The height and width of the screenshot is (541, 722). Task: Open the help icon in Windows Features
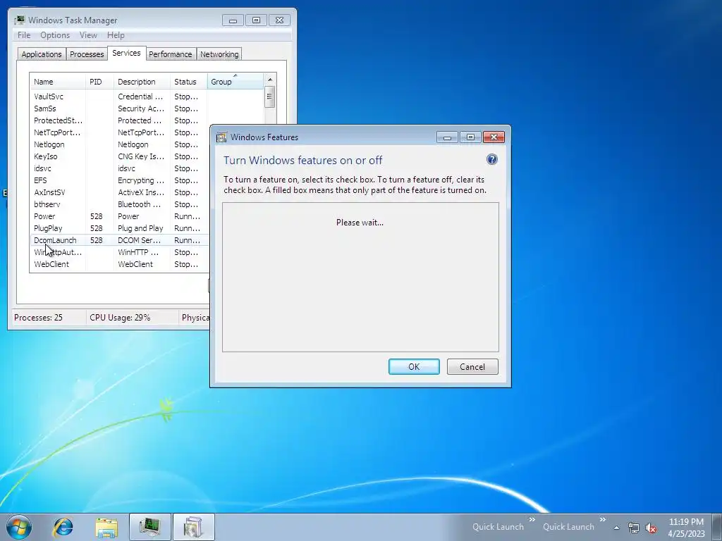[x=491, y=160]
